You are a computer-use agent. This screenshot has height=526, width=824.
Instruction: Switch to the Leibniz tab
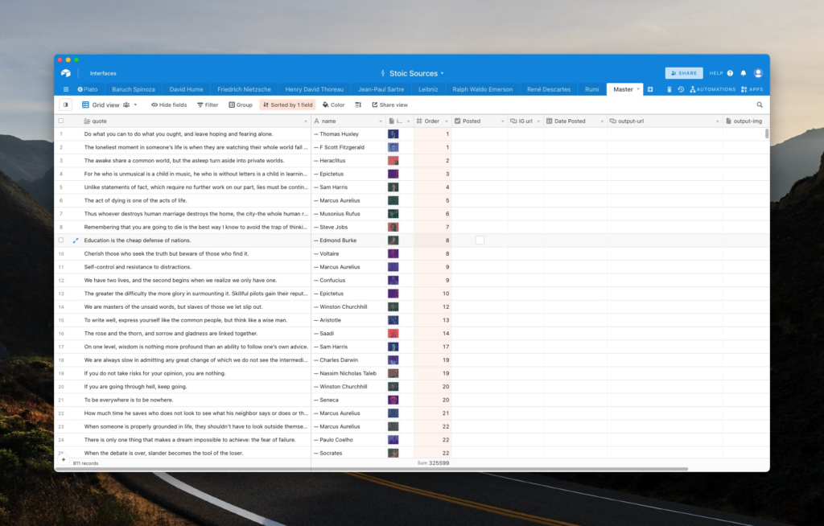[x=428, y=89]
